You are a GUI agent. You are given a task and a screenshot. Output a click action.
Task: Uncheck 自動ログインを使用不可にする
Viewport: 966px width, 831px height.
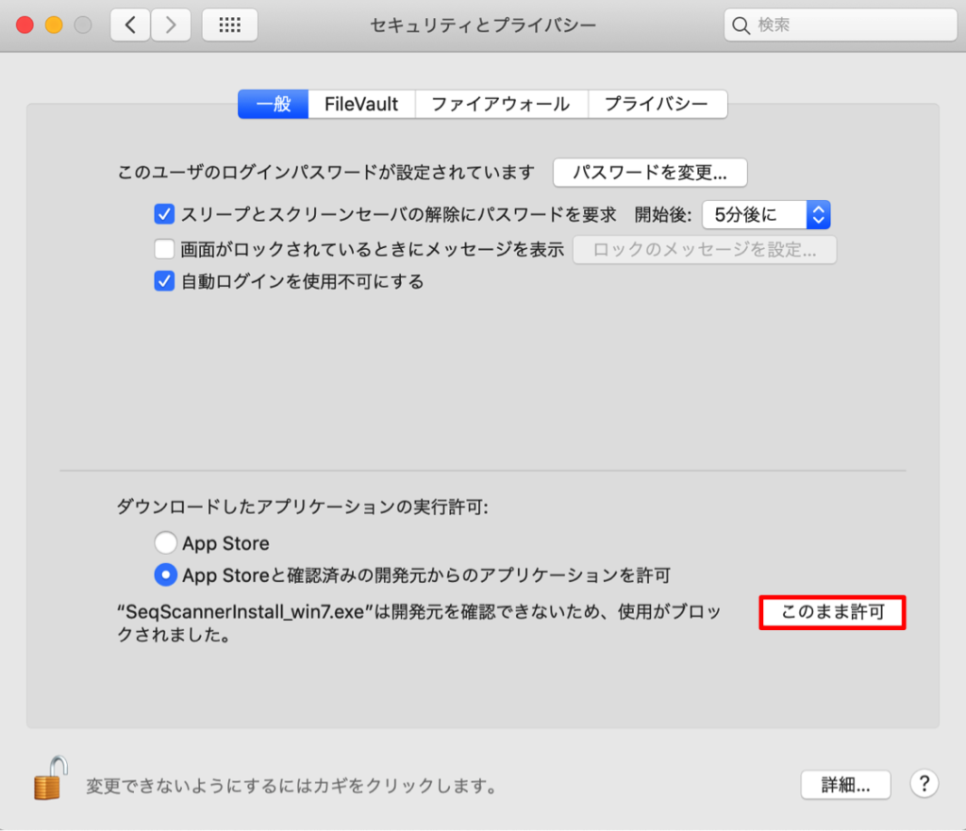click(163, 281)
